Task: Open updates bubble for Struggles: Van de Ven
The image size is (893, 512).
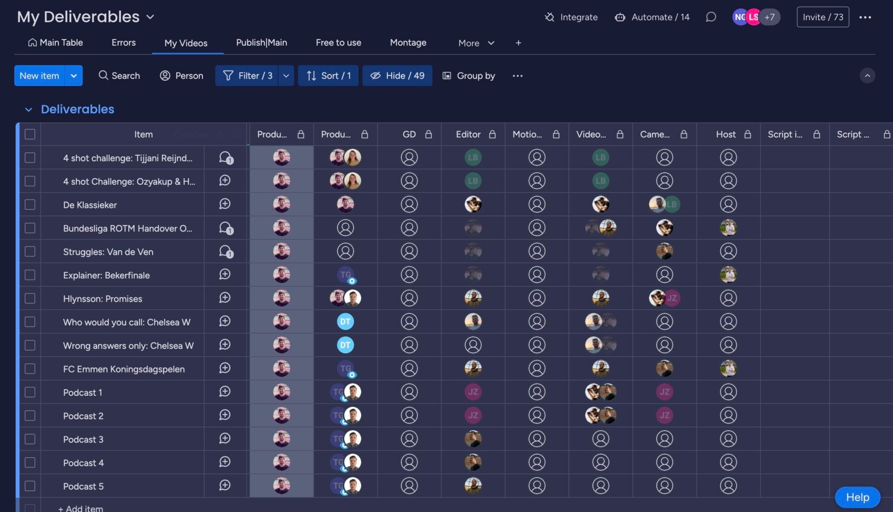Action: click(x=226, y=252)
